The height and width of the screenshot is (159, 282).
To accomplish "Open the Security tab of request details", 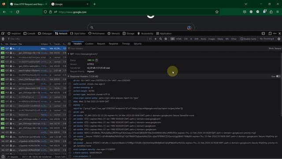I will (137, 44).
